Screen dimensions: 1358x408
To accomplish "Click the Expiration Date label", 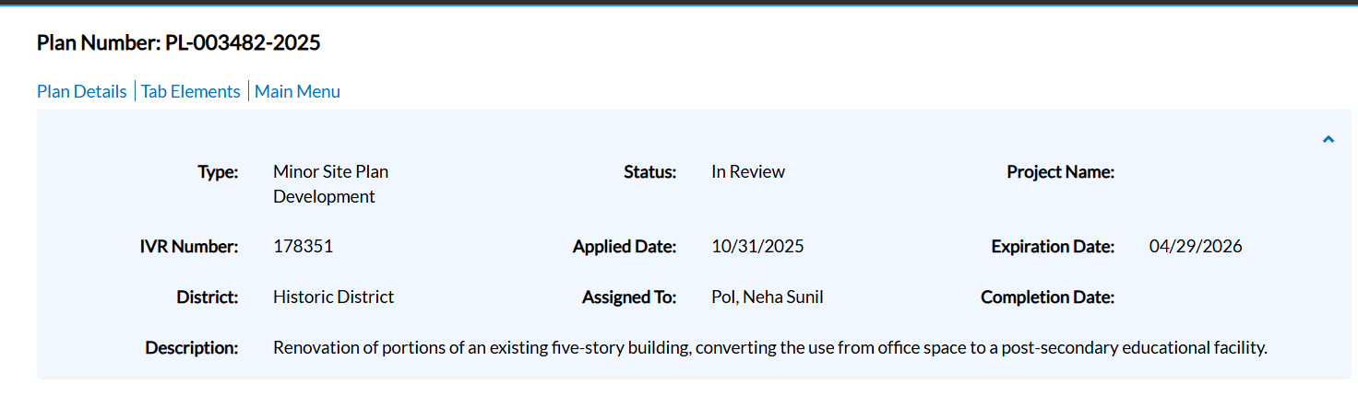I will (x=1053, y=246).
